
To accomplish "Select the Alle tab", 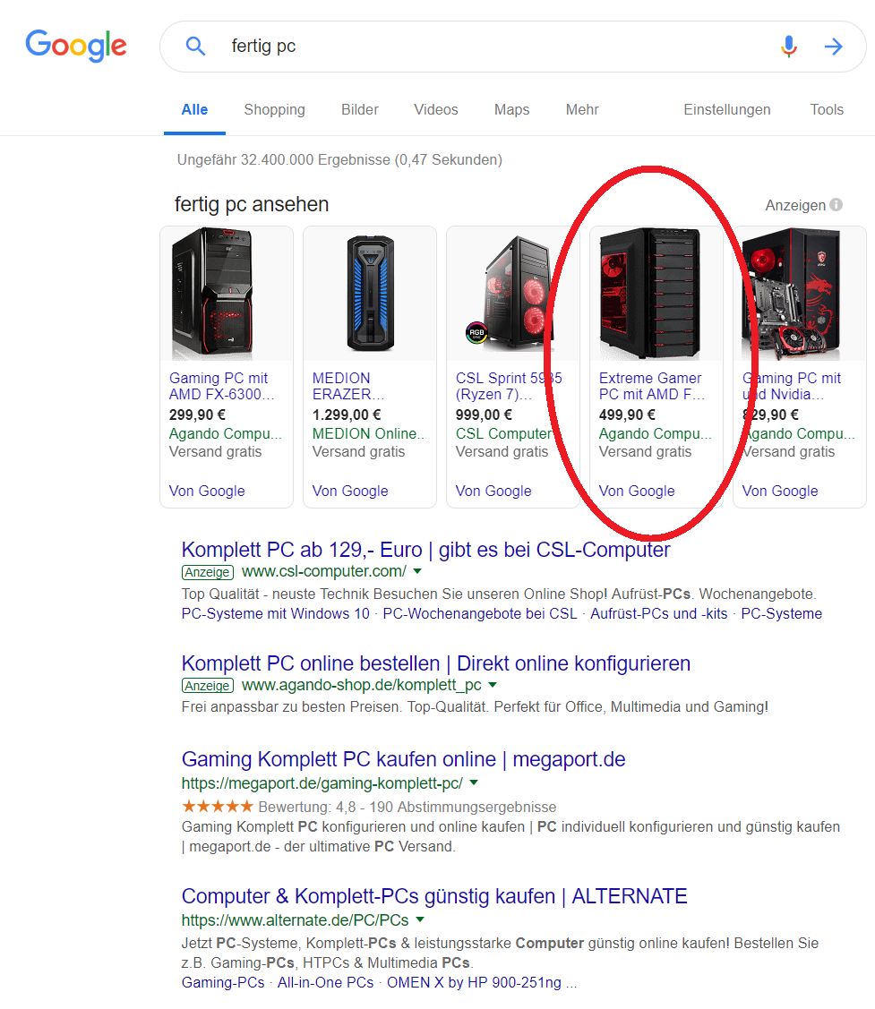I will [194, 110].
